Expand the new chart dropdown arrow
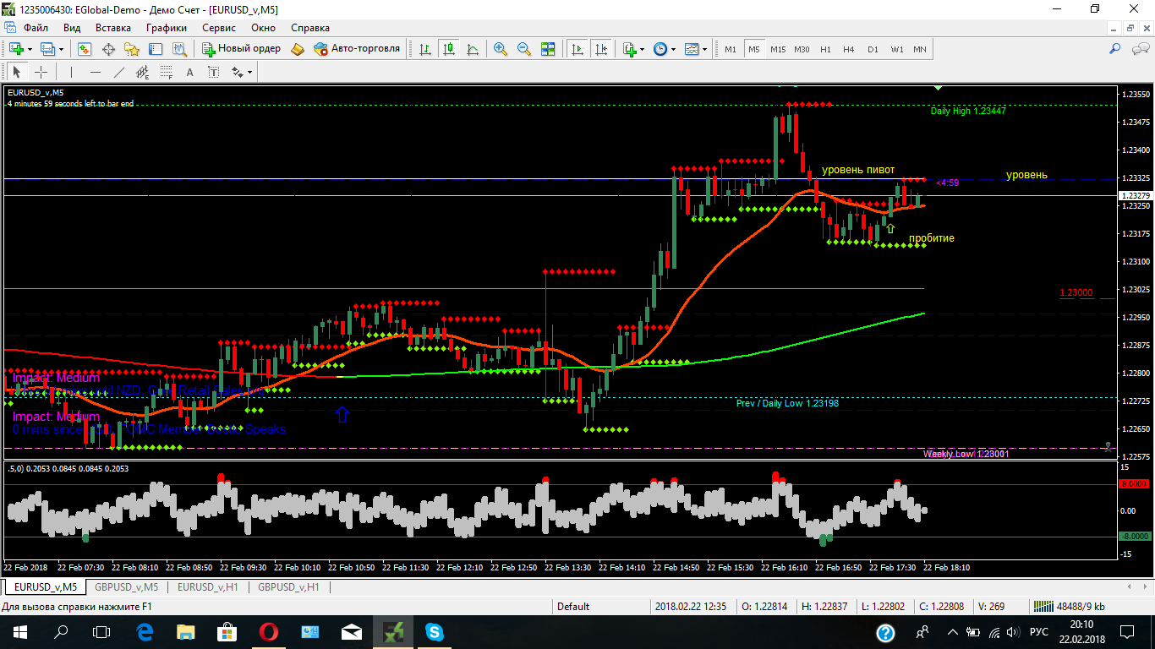Screen dimensions: 1155x649 point(31,49)
